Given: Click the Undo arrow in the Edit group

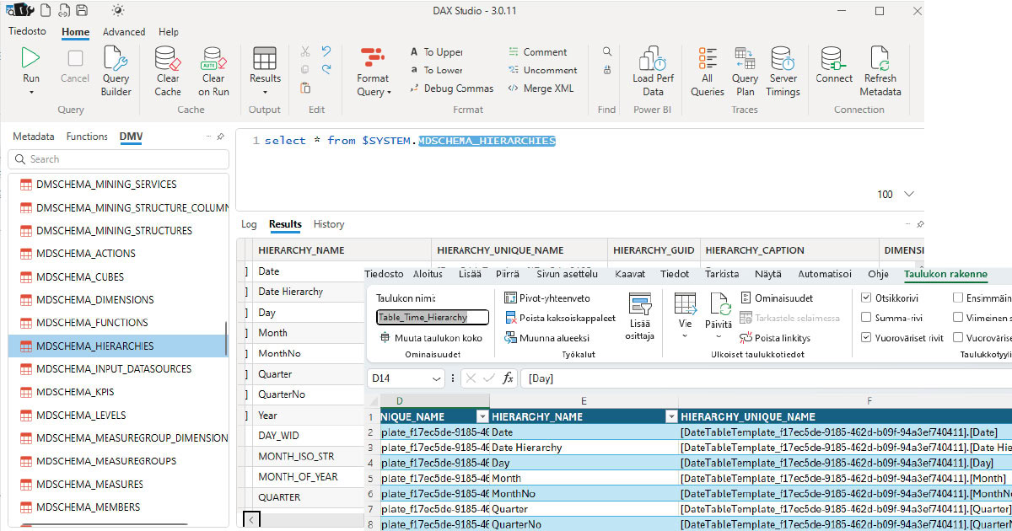Looking at the screenshot, I should pos(326,51).
